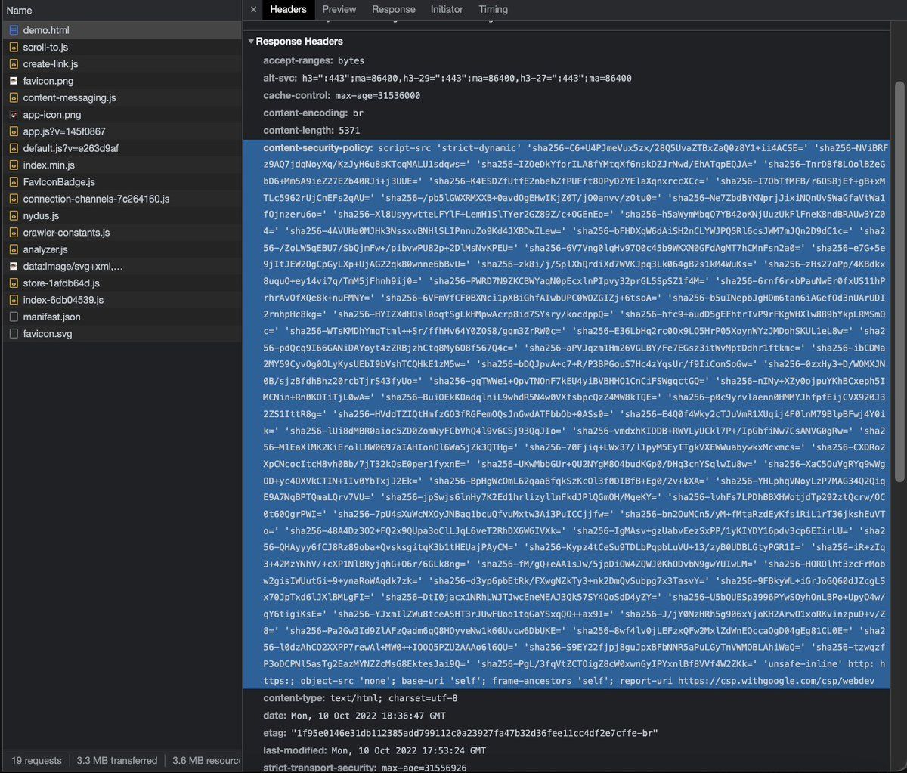Viewport: 907px width, 773px height.
Task: Click the Name column header
Action: tap(20, 11)
